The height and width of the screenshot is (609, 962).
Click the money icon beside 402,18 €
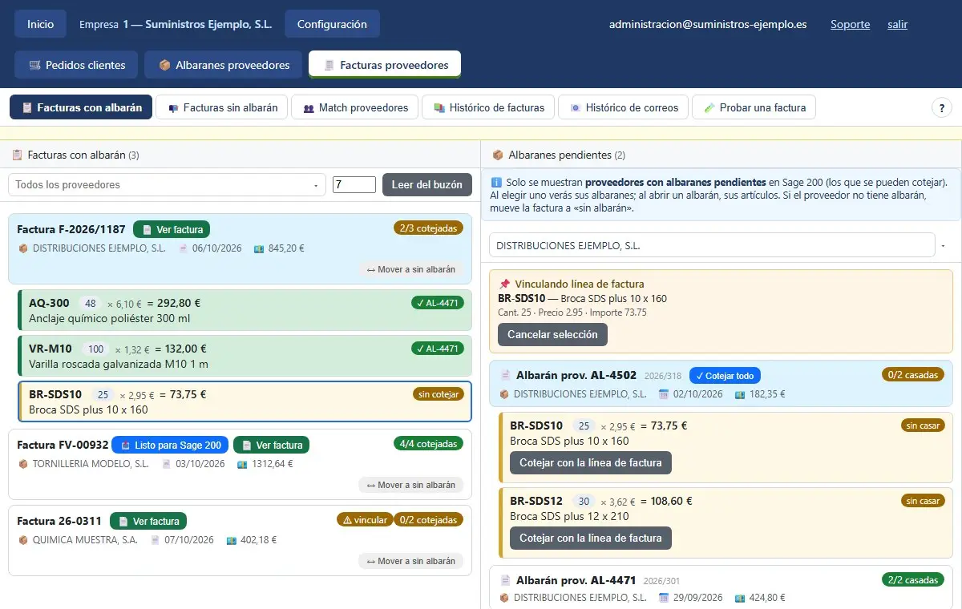(232, 540)
